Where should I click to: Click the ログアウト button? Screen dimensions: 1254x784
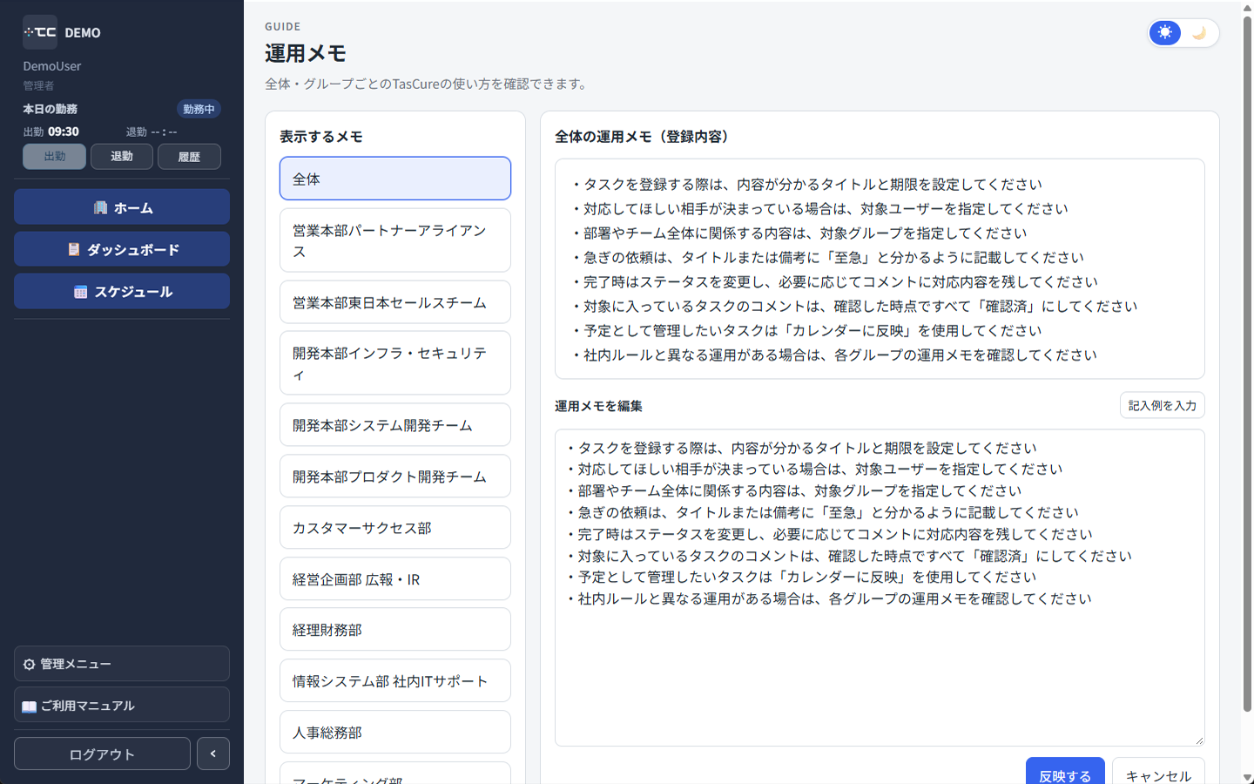[102, 754]
